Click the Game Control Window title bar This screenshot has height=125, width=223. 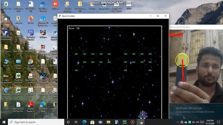click(196, 27)
